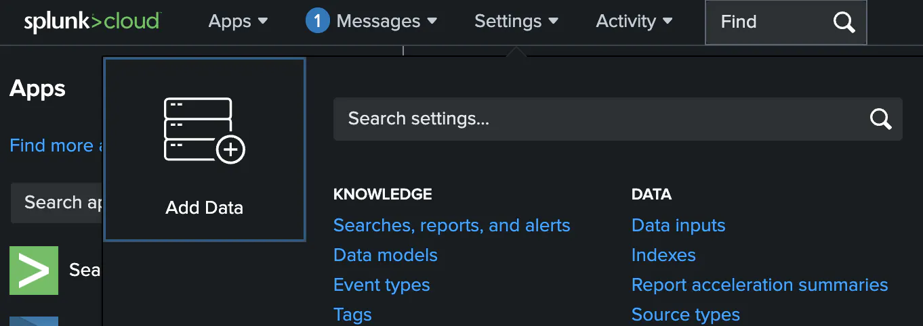The image size is (923, 326).
Task: Click the Search settings text field
Action: coord(596,119)
